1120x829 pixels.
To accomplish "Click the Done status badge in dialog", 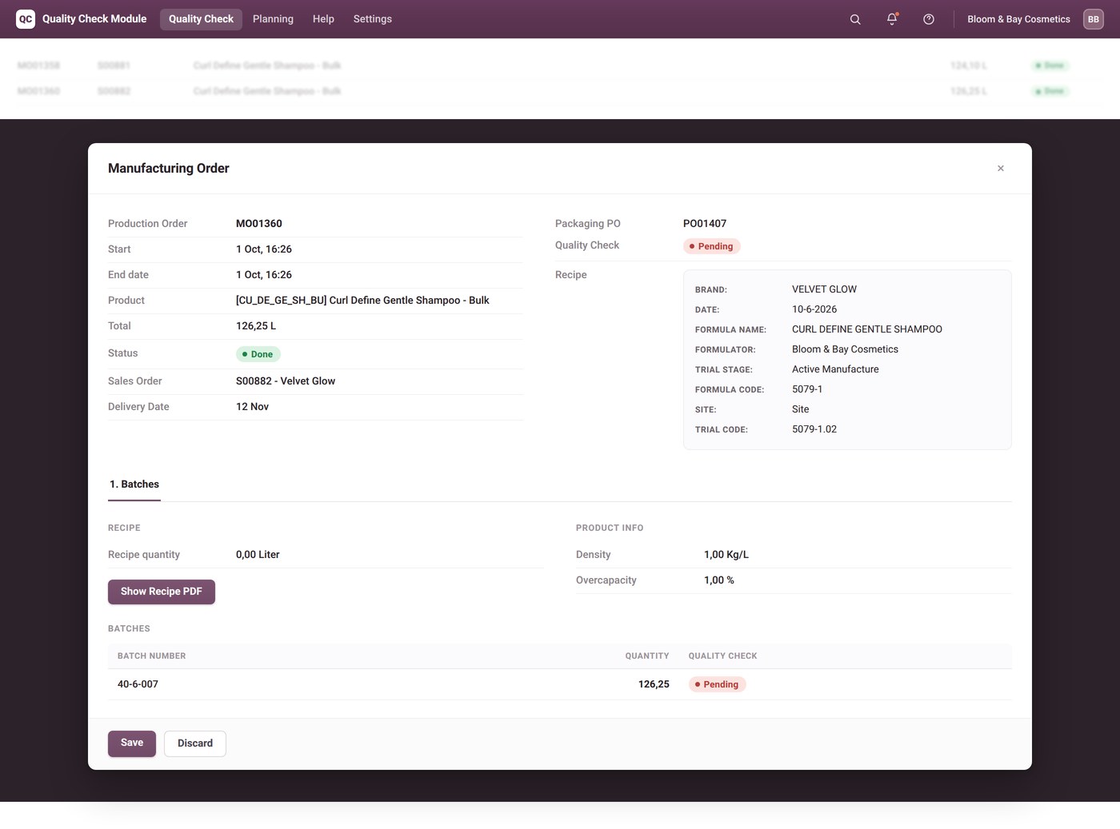I will [258, 354].
